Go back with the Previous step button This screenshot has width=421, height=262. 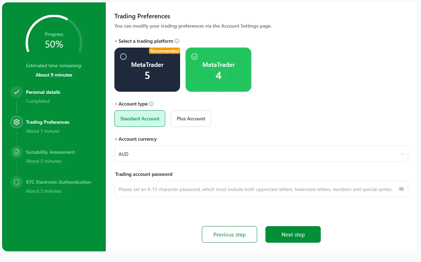(x=230, y=234)
